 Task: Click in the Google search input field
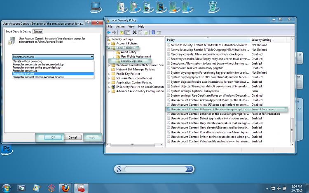pos(155,169)
